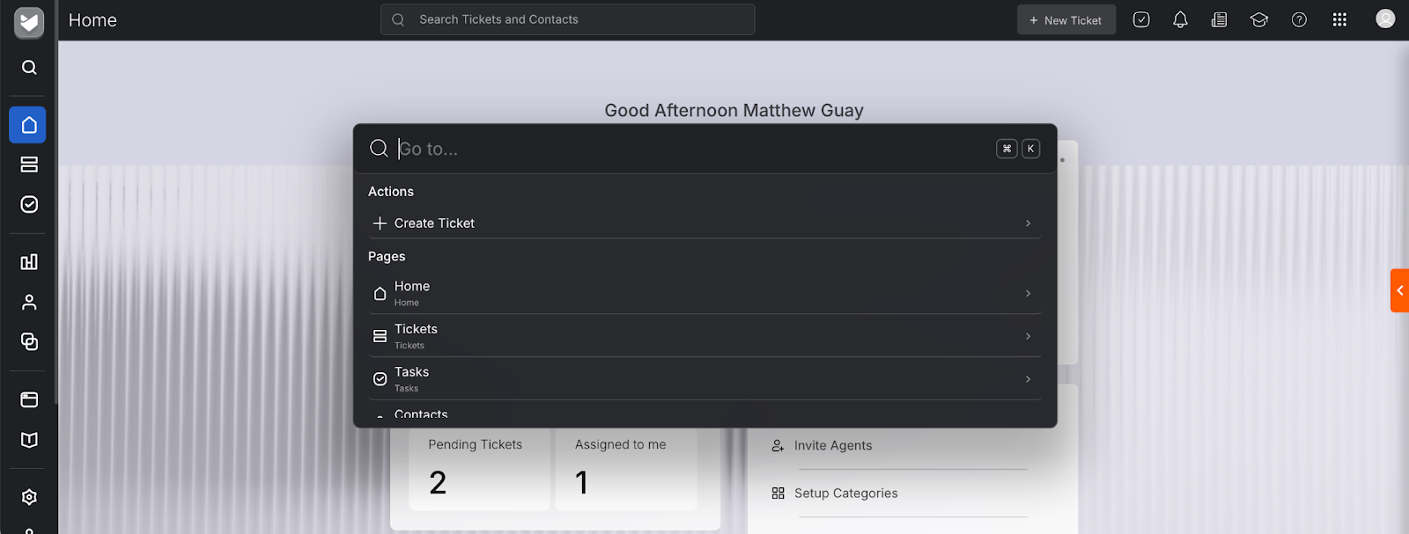Open the Tickets list icon in the sidebar

pyautogui.click(x=29, y=164)
